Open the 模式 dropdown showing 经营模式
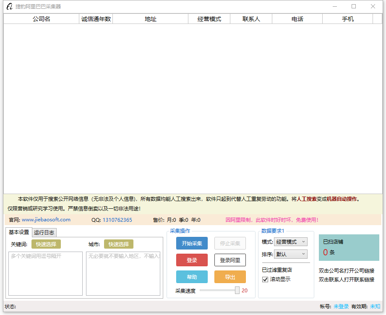 point(291,242)
